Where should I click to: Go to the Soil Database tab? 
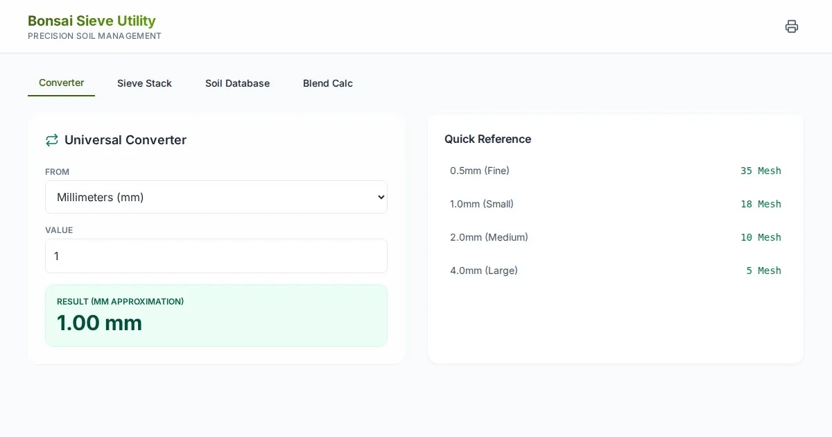[x=237, y=83]
